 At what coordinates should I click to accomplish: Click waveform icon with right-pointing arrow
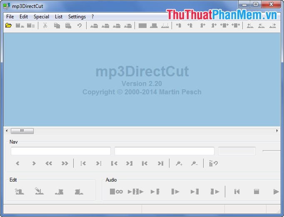point(262,26)
